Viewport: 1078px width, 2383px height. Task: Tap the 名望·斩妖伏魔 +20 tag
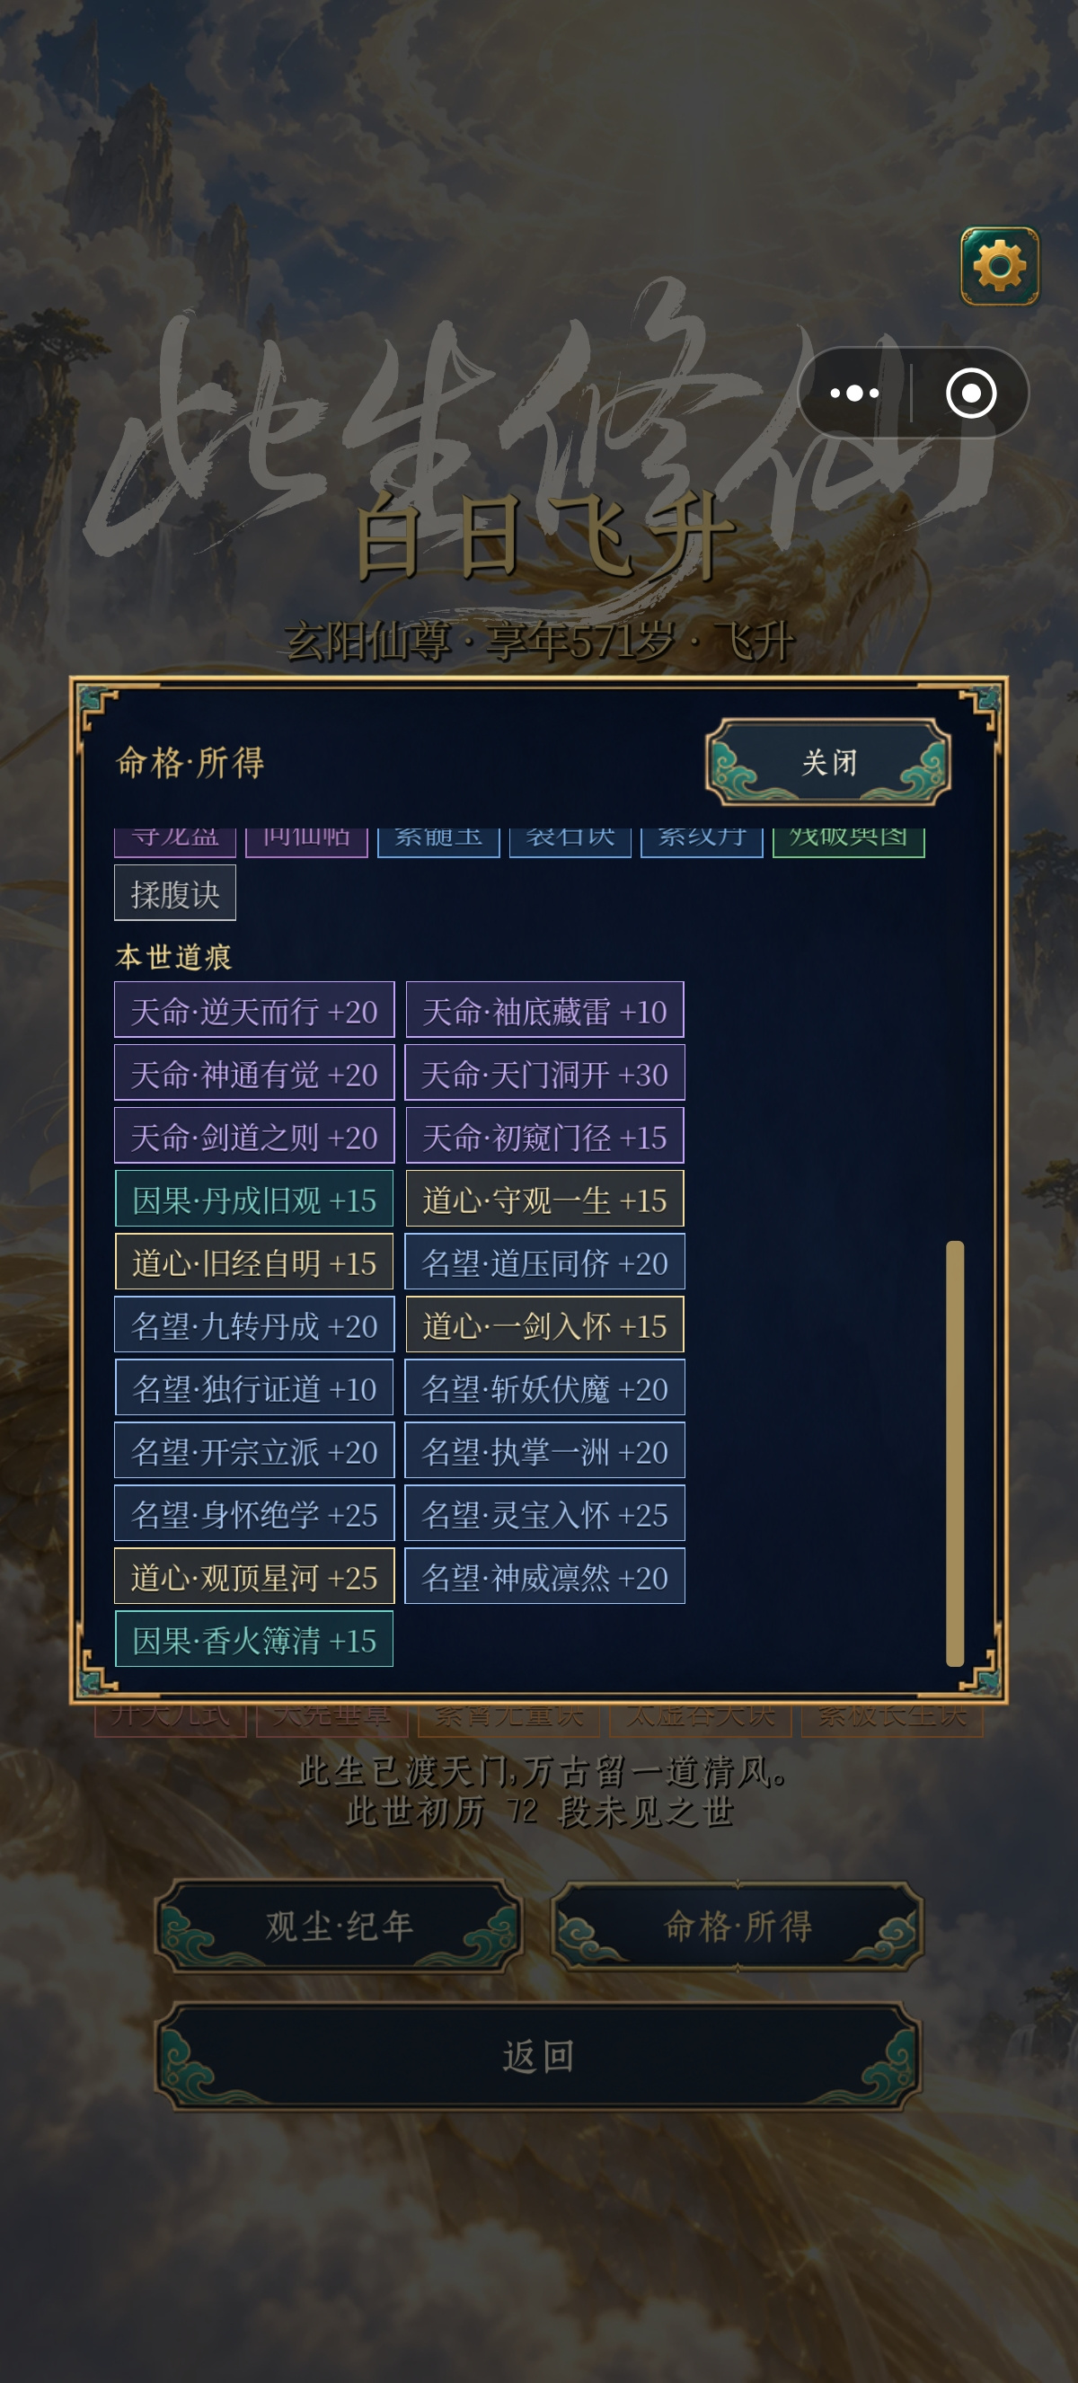[544, 1387]
